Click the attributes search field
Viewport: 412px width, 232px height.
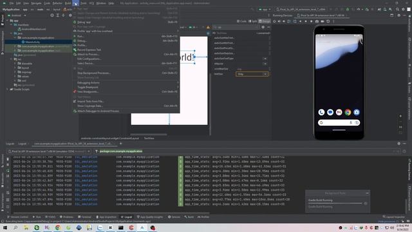[x=236, y=27]
